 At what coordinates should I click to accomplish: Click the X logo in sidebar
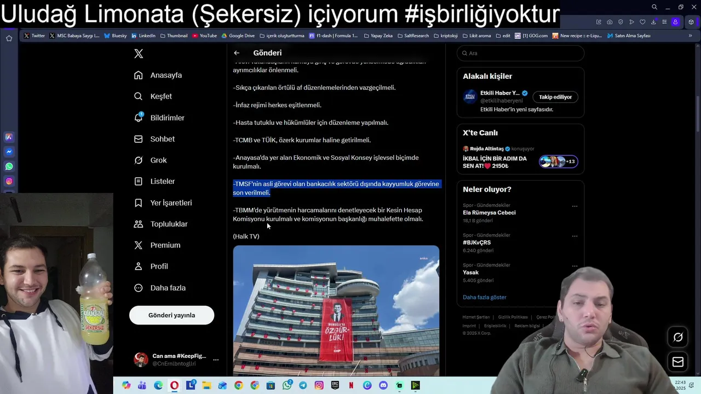click(x=139, y=54)
